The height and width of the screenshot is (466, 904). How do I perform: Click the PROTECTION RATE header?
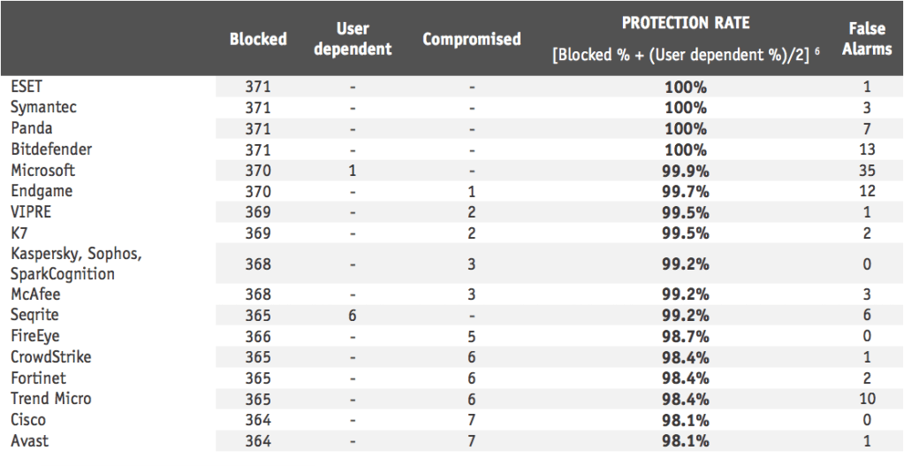[685, 23]
